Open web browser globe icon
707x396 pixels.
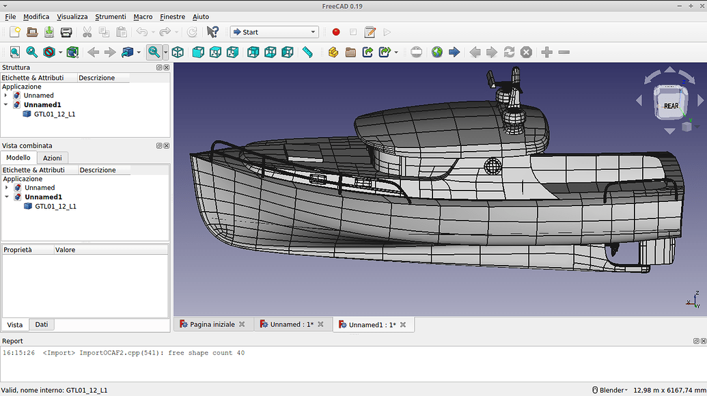click(437, 53)
